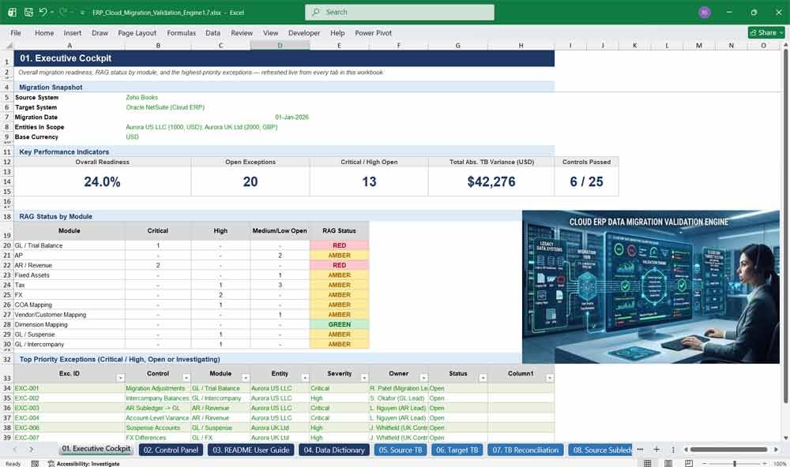Switch to 02. Control Panel sheet tab
Image resolution: width=790 pixels, height=467 pixels.
point(171,450)
